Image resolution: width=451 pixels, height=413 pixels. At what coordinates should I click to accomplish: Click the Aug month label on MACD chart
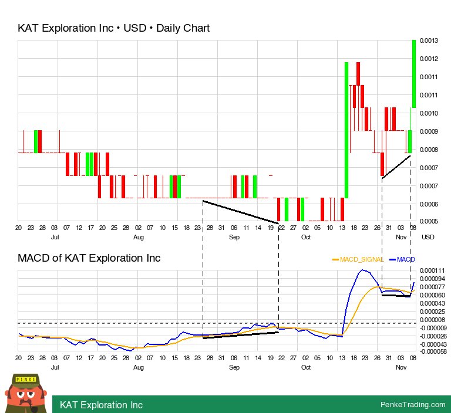pos(139,367)
